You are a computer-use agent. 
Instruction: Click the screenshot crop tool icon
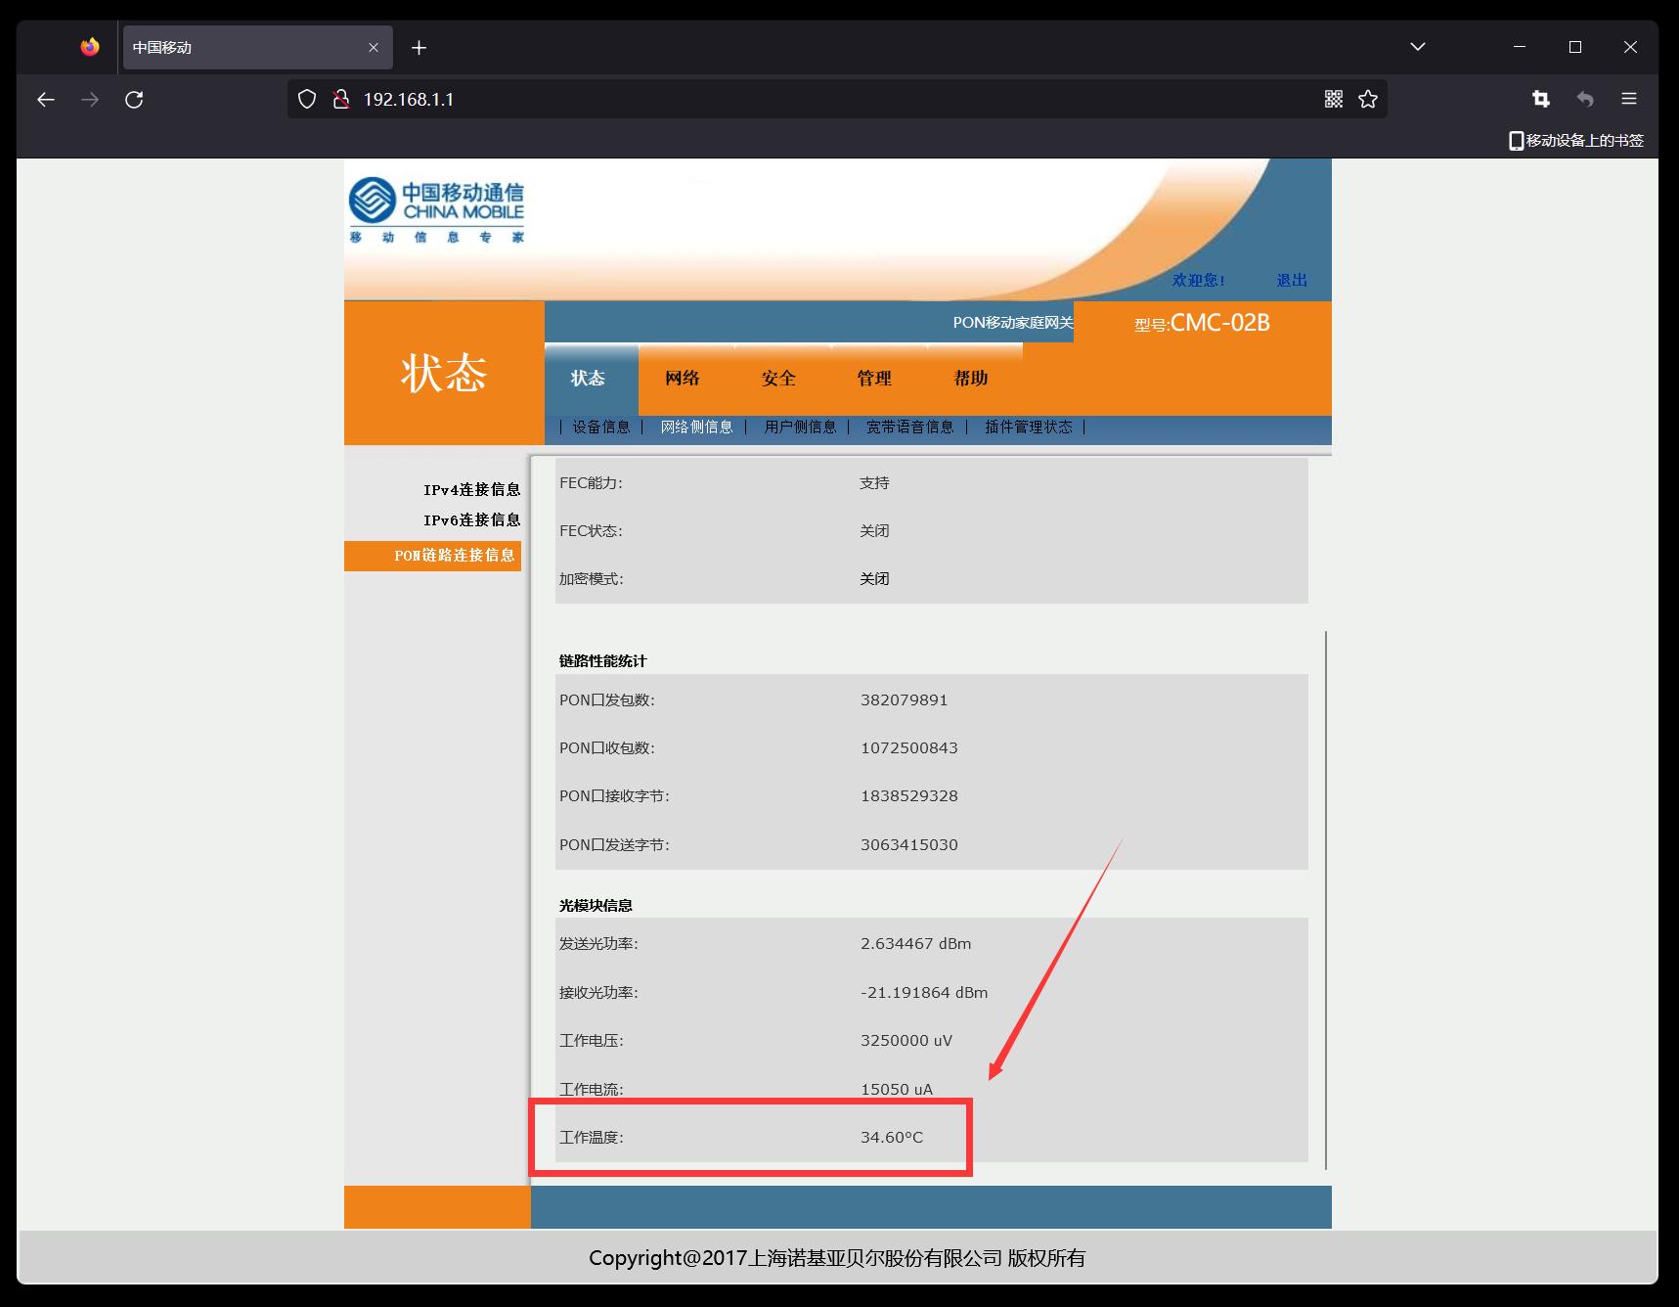(1540, 99)
